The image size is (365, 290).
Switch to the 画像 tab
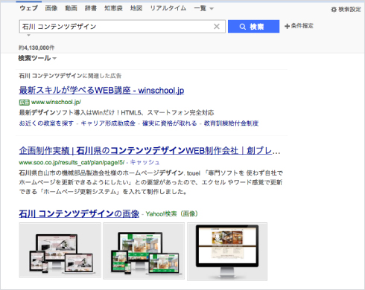coord(51,8)
